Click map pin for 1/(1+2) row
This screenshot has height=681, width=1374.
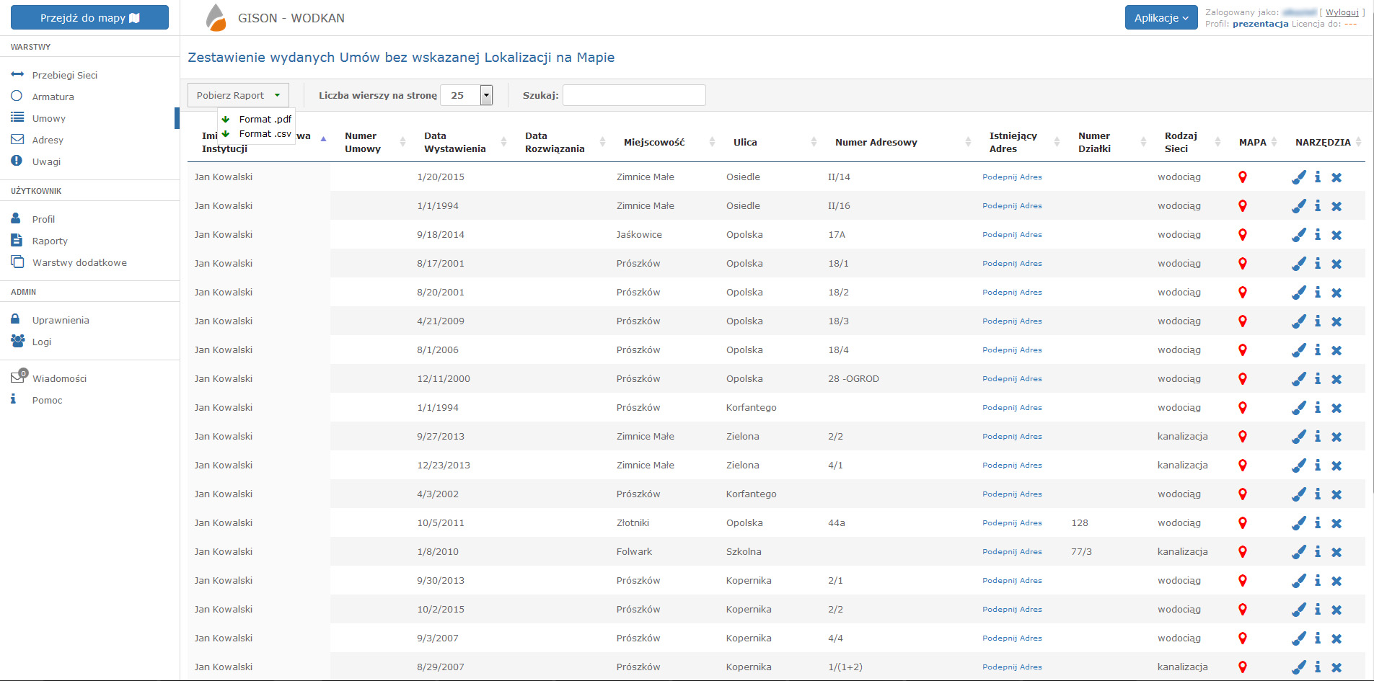1243,667
